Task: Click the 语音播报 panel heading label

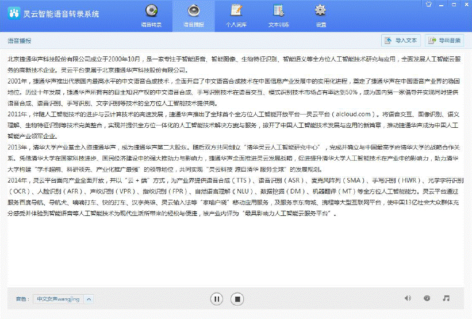Action: coord(19,41)
